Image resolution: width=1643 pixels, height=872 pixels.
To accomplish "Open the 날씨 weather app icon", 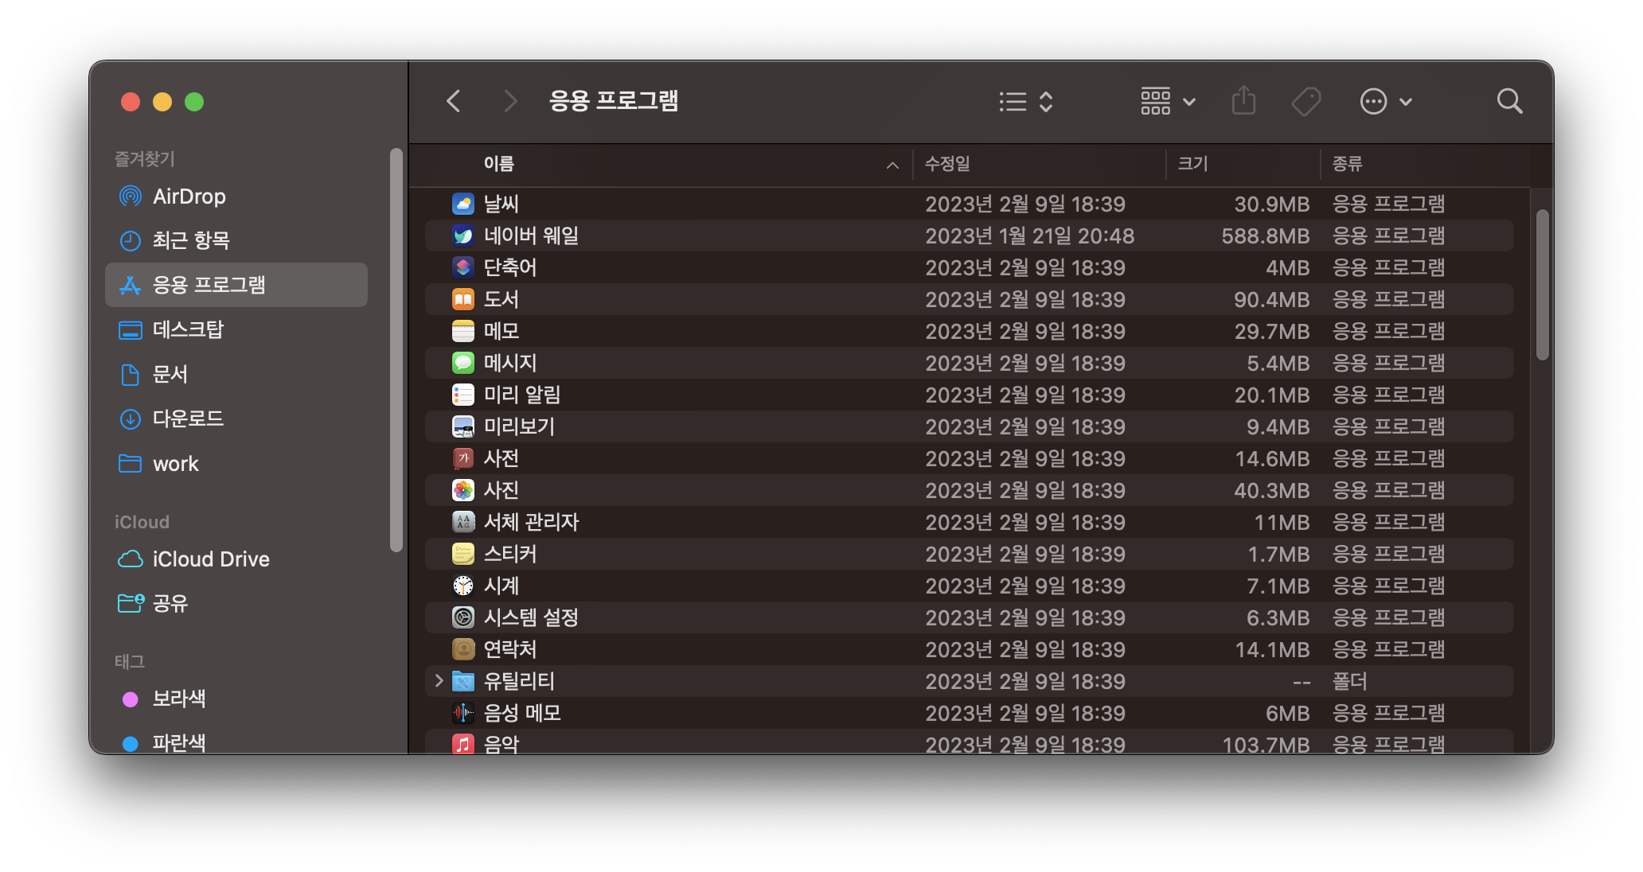I will point(462,204).
